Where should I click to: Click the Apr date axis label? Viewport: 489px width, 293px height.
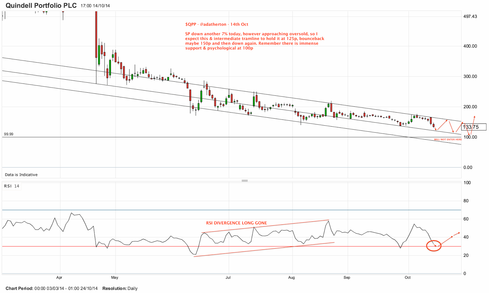(59, 277)
